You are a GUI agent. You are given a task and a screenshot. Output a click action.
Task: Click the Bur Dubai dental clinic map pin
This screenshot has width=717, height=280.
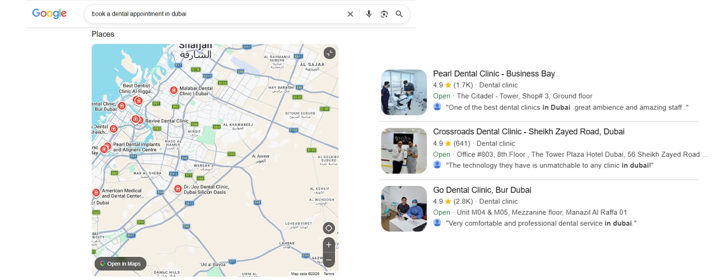[x=122, y=105]
